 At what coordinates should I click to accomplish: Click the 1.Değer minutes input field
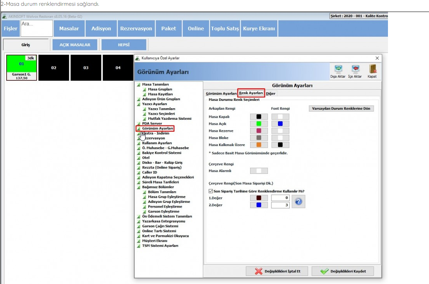pyautogui.click(x=280, y=198)
